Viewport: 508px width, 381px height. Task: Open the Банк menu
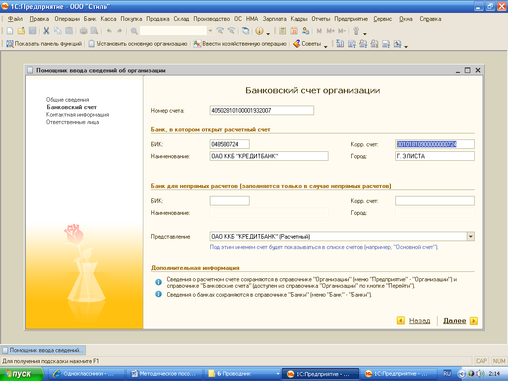tap(90, 19)
